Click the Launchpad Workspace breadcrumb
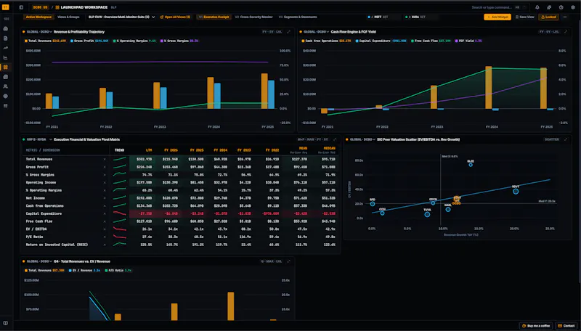The height and width of the screenshot is (331, 581). [81, 7]
